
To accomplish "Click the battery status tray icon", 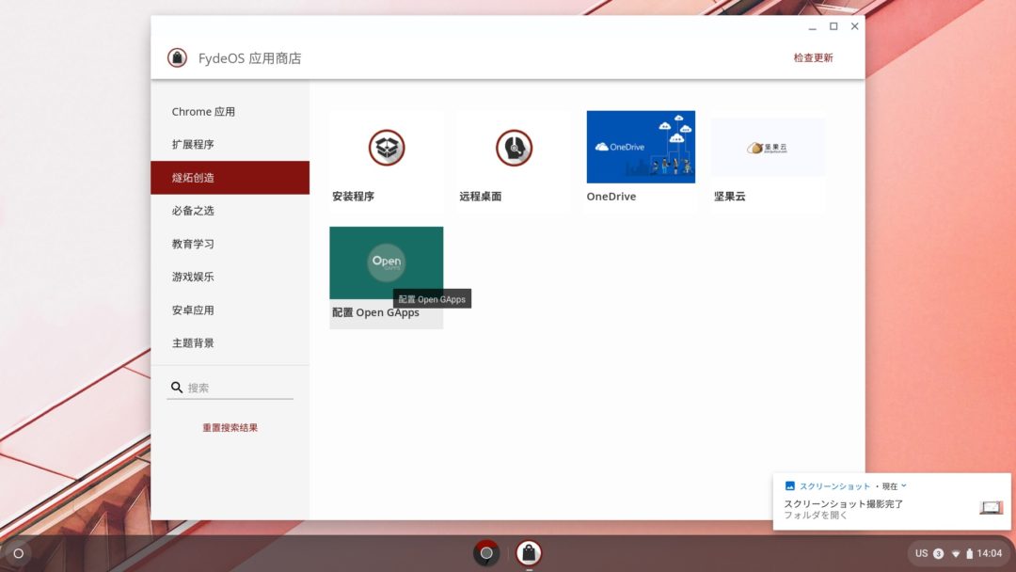I will pyautogui.click(x=969, y=553).
